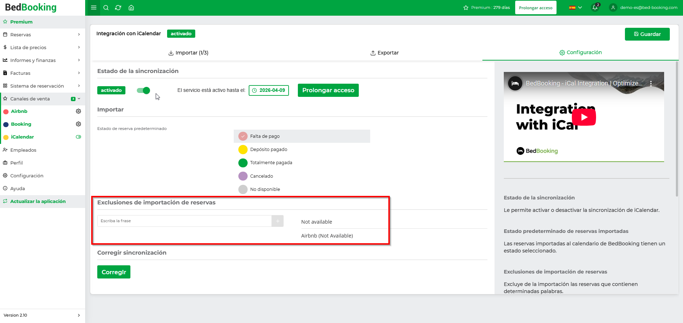Click the Premium star icon in top bar
The image size is (683, 323).
click(x=466, y=7)
